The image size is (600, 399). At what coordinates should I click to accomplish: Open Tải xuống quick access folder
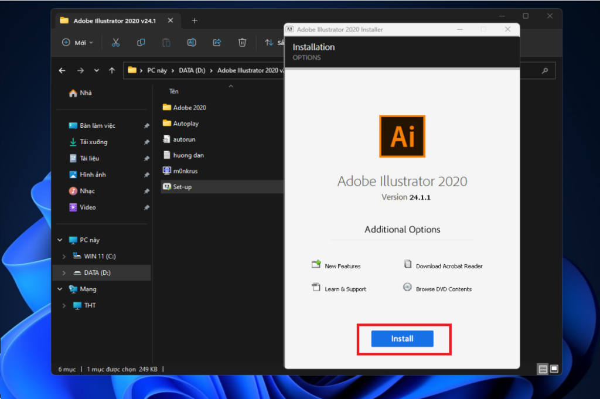[88, 142]
